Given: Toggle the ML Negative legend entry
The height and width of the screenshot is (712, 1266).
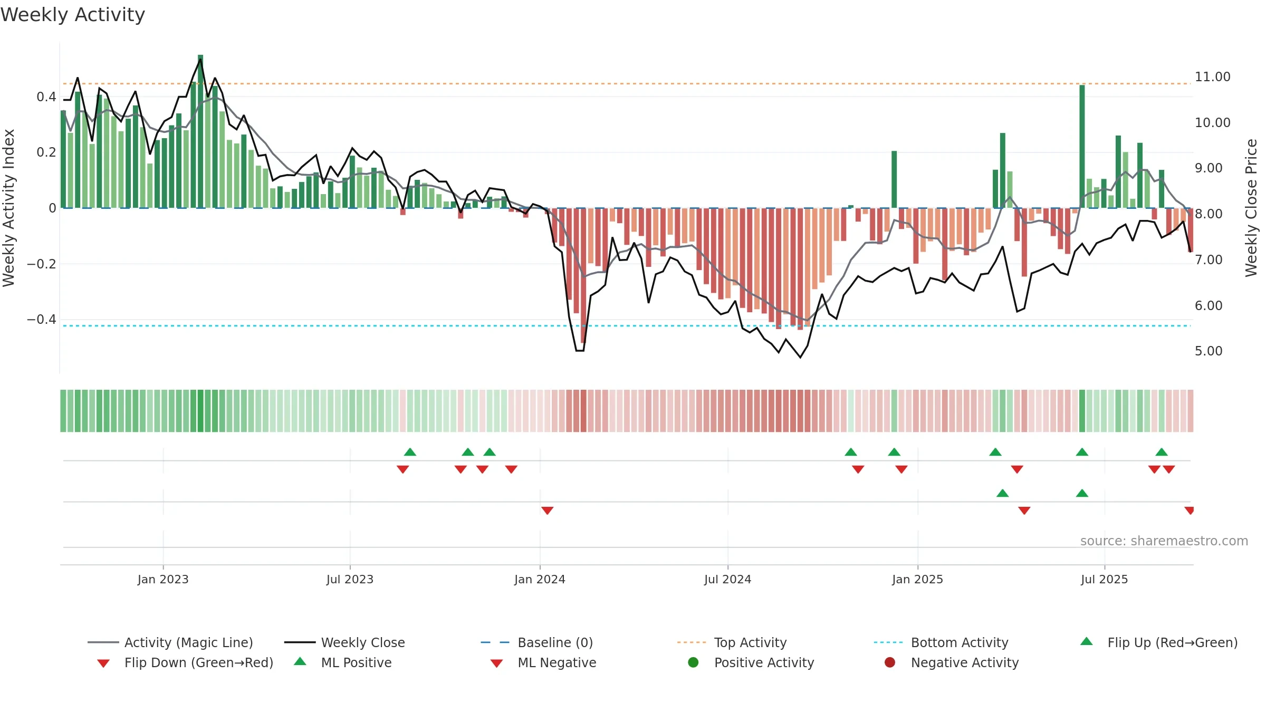Looking at the screenshot, I should (x=543, y=662).
